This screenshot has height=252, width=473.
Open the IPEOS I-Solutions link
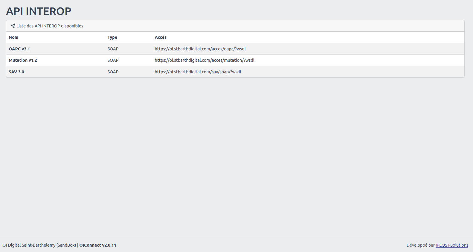coord(452,245)
